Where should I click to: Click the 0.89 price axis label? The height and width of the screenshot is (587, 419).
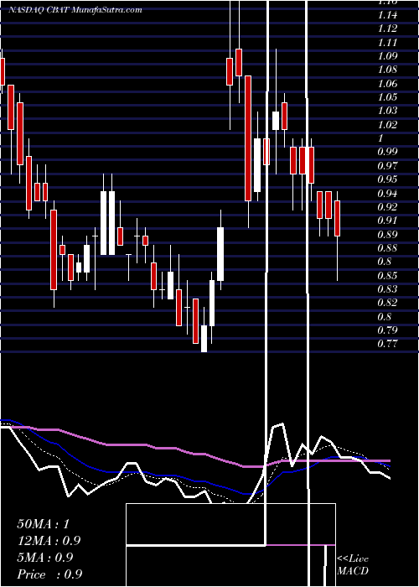(x=387, y=235)
